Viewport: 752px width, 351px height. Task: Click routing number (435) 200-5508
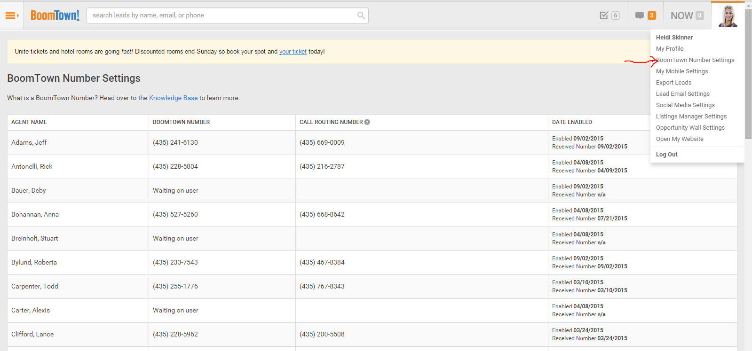coord(322,334)
